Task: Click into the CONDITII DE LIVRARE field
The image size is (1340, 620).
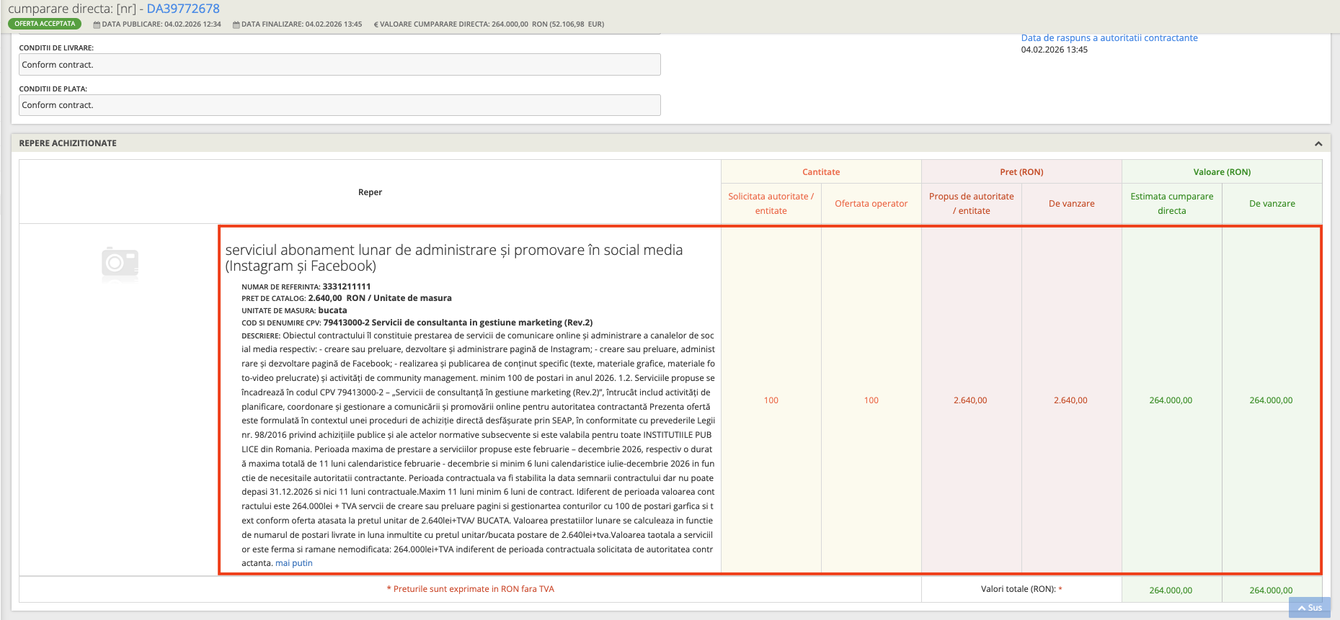Action: tap(339, 65)
